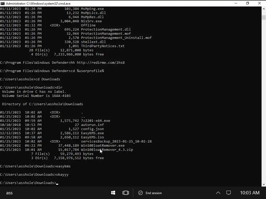Viewport: 266px width, 199px height.
Task: Click the cd %userprofile% command
Action: pyautogui.click(x=87, y=71)
